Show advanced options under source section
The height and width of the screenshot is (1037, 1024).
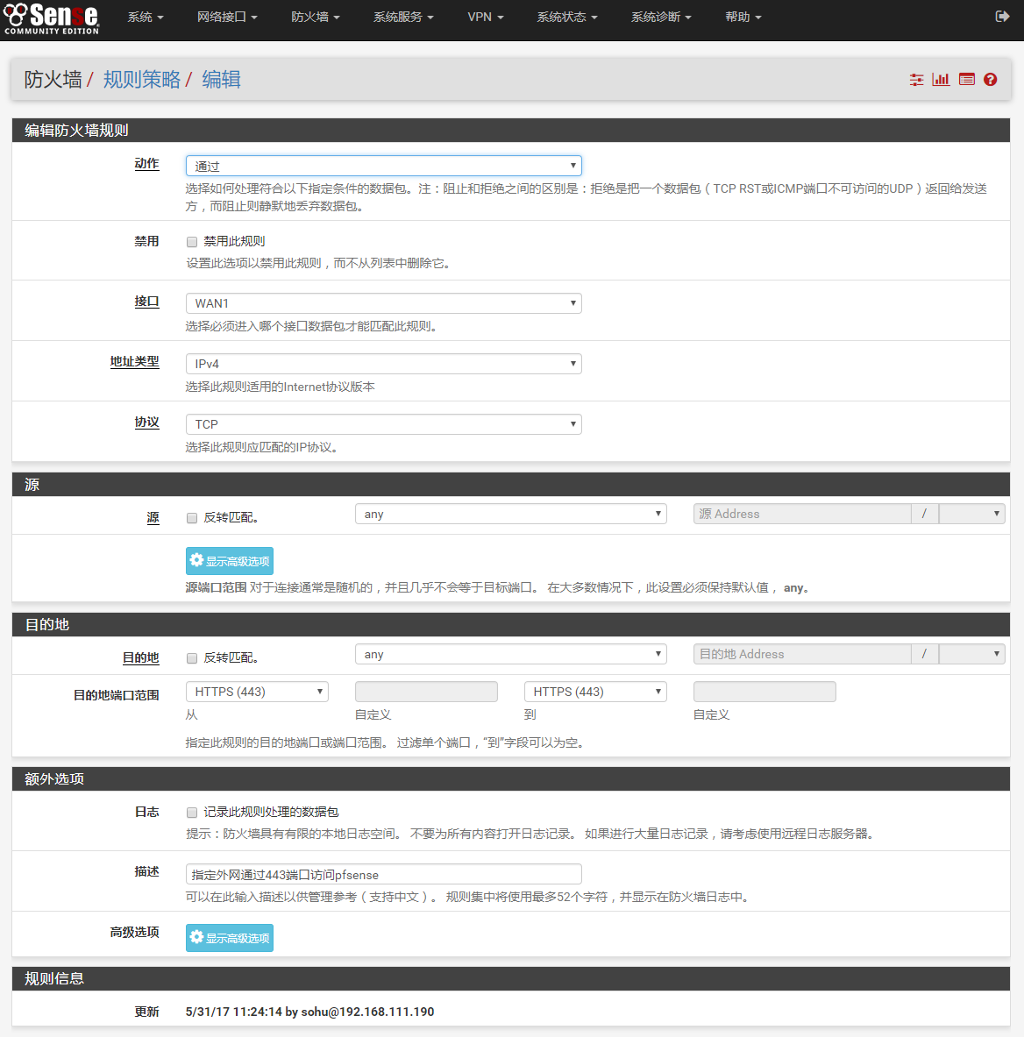pyautogui.click(x=230, y=561)
